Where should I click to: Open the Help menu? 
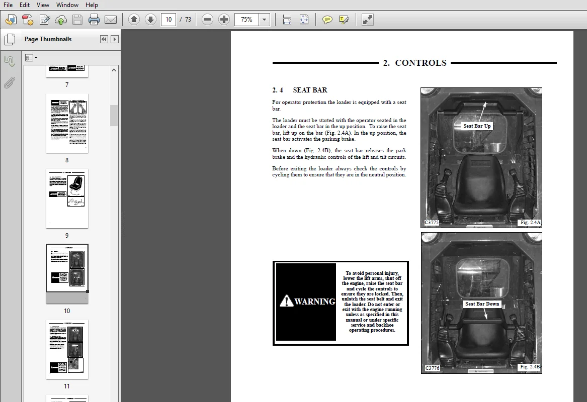tap(92, 5)
